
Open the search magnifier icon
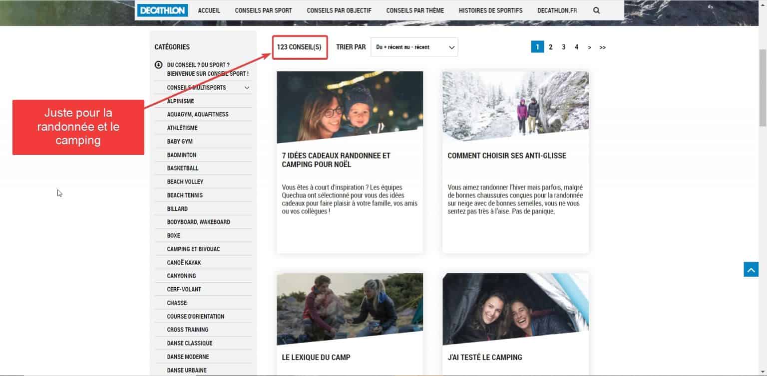coord(597,9)
